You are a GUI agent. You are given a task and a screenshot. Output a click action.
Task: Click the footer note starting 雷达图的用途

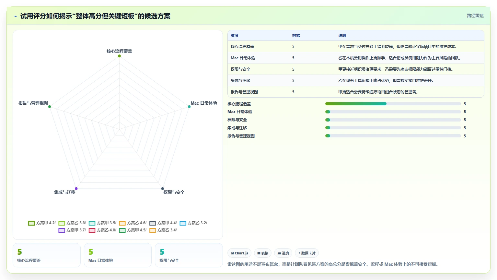334,264
